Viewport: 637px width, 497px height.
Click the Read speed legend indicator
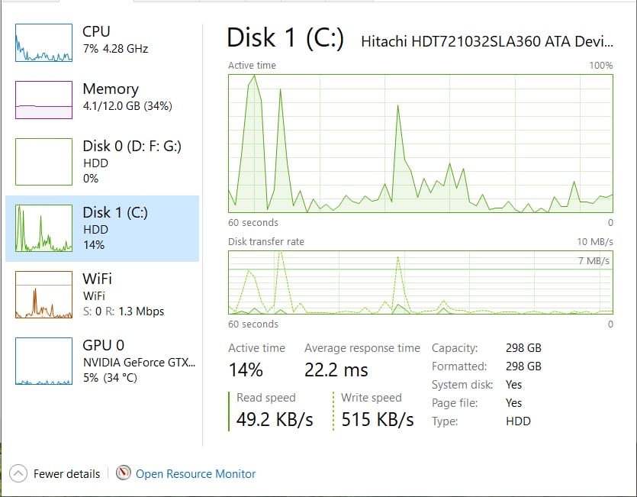coord(230,410)
